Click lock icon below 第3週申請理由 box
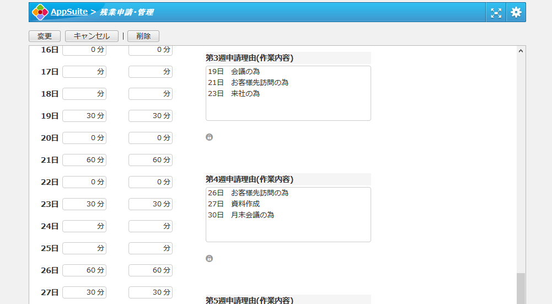 point(210,137)
